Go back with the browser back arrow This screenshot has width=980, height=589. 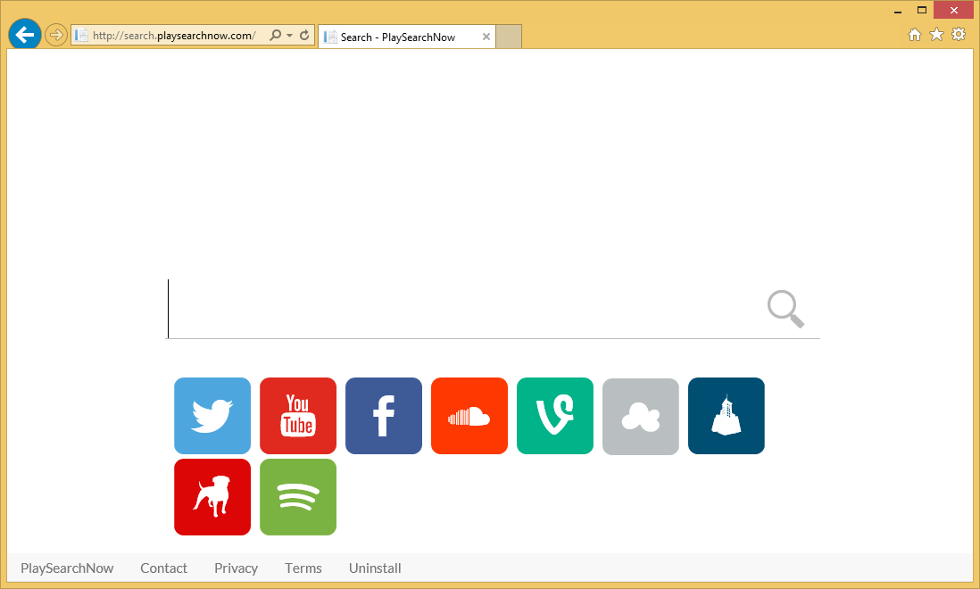tap(25, 34)
